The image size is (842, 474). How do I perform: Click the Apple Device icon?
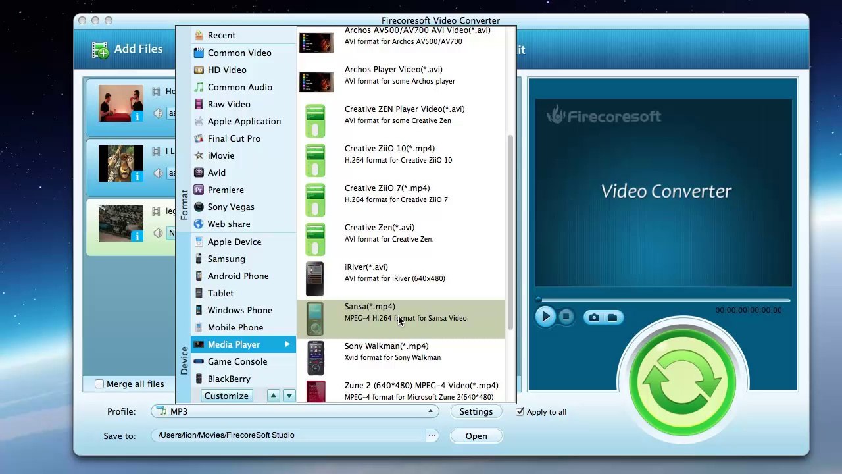coord(199,242)
